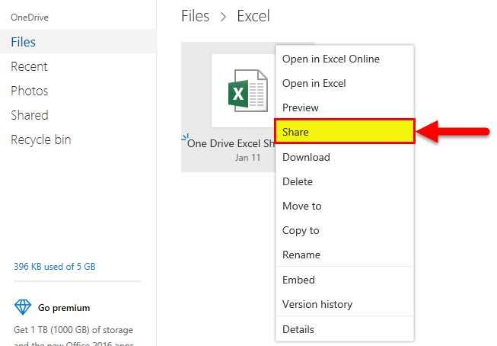Image resolution: width=497 pixels, height=346 pixels.
Task: Go to Recent in the sidebar
Action: (29, 66)
